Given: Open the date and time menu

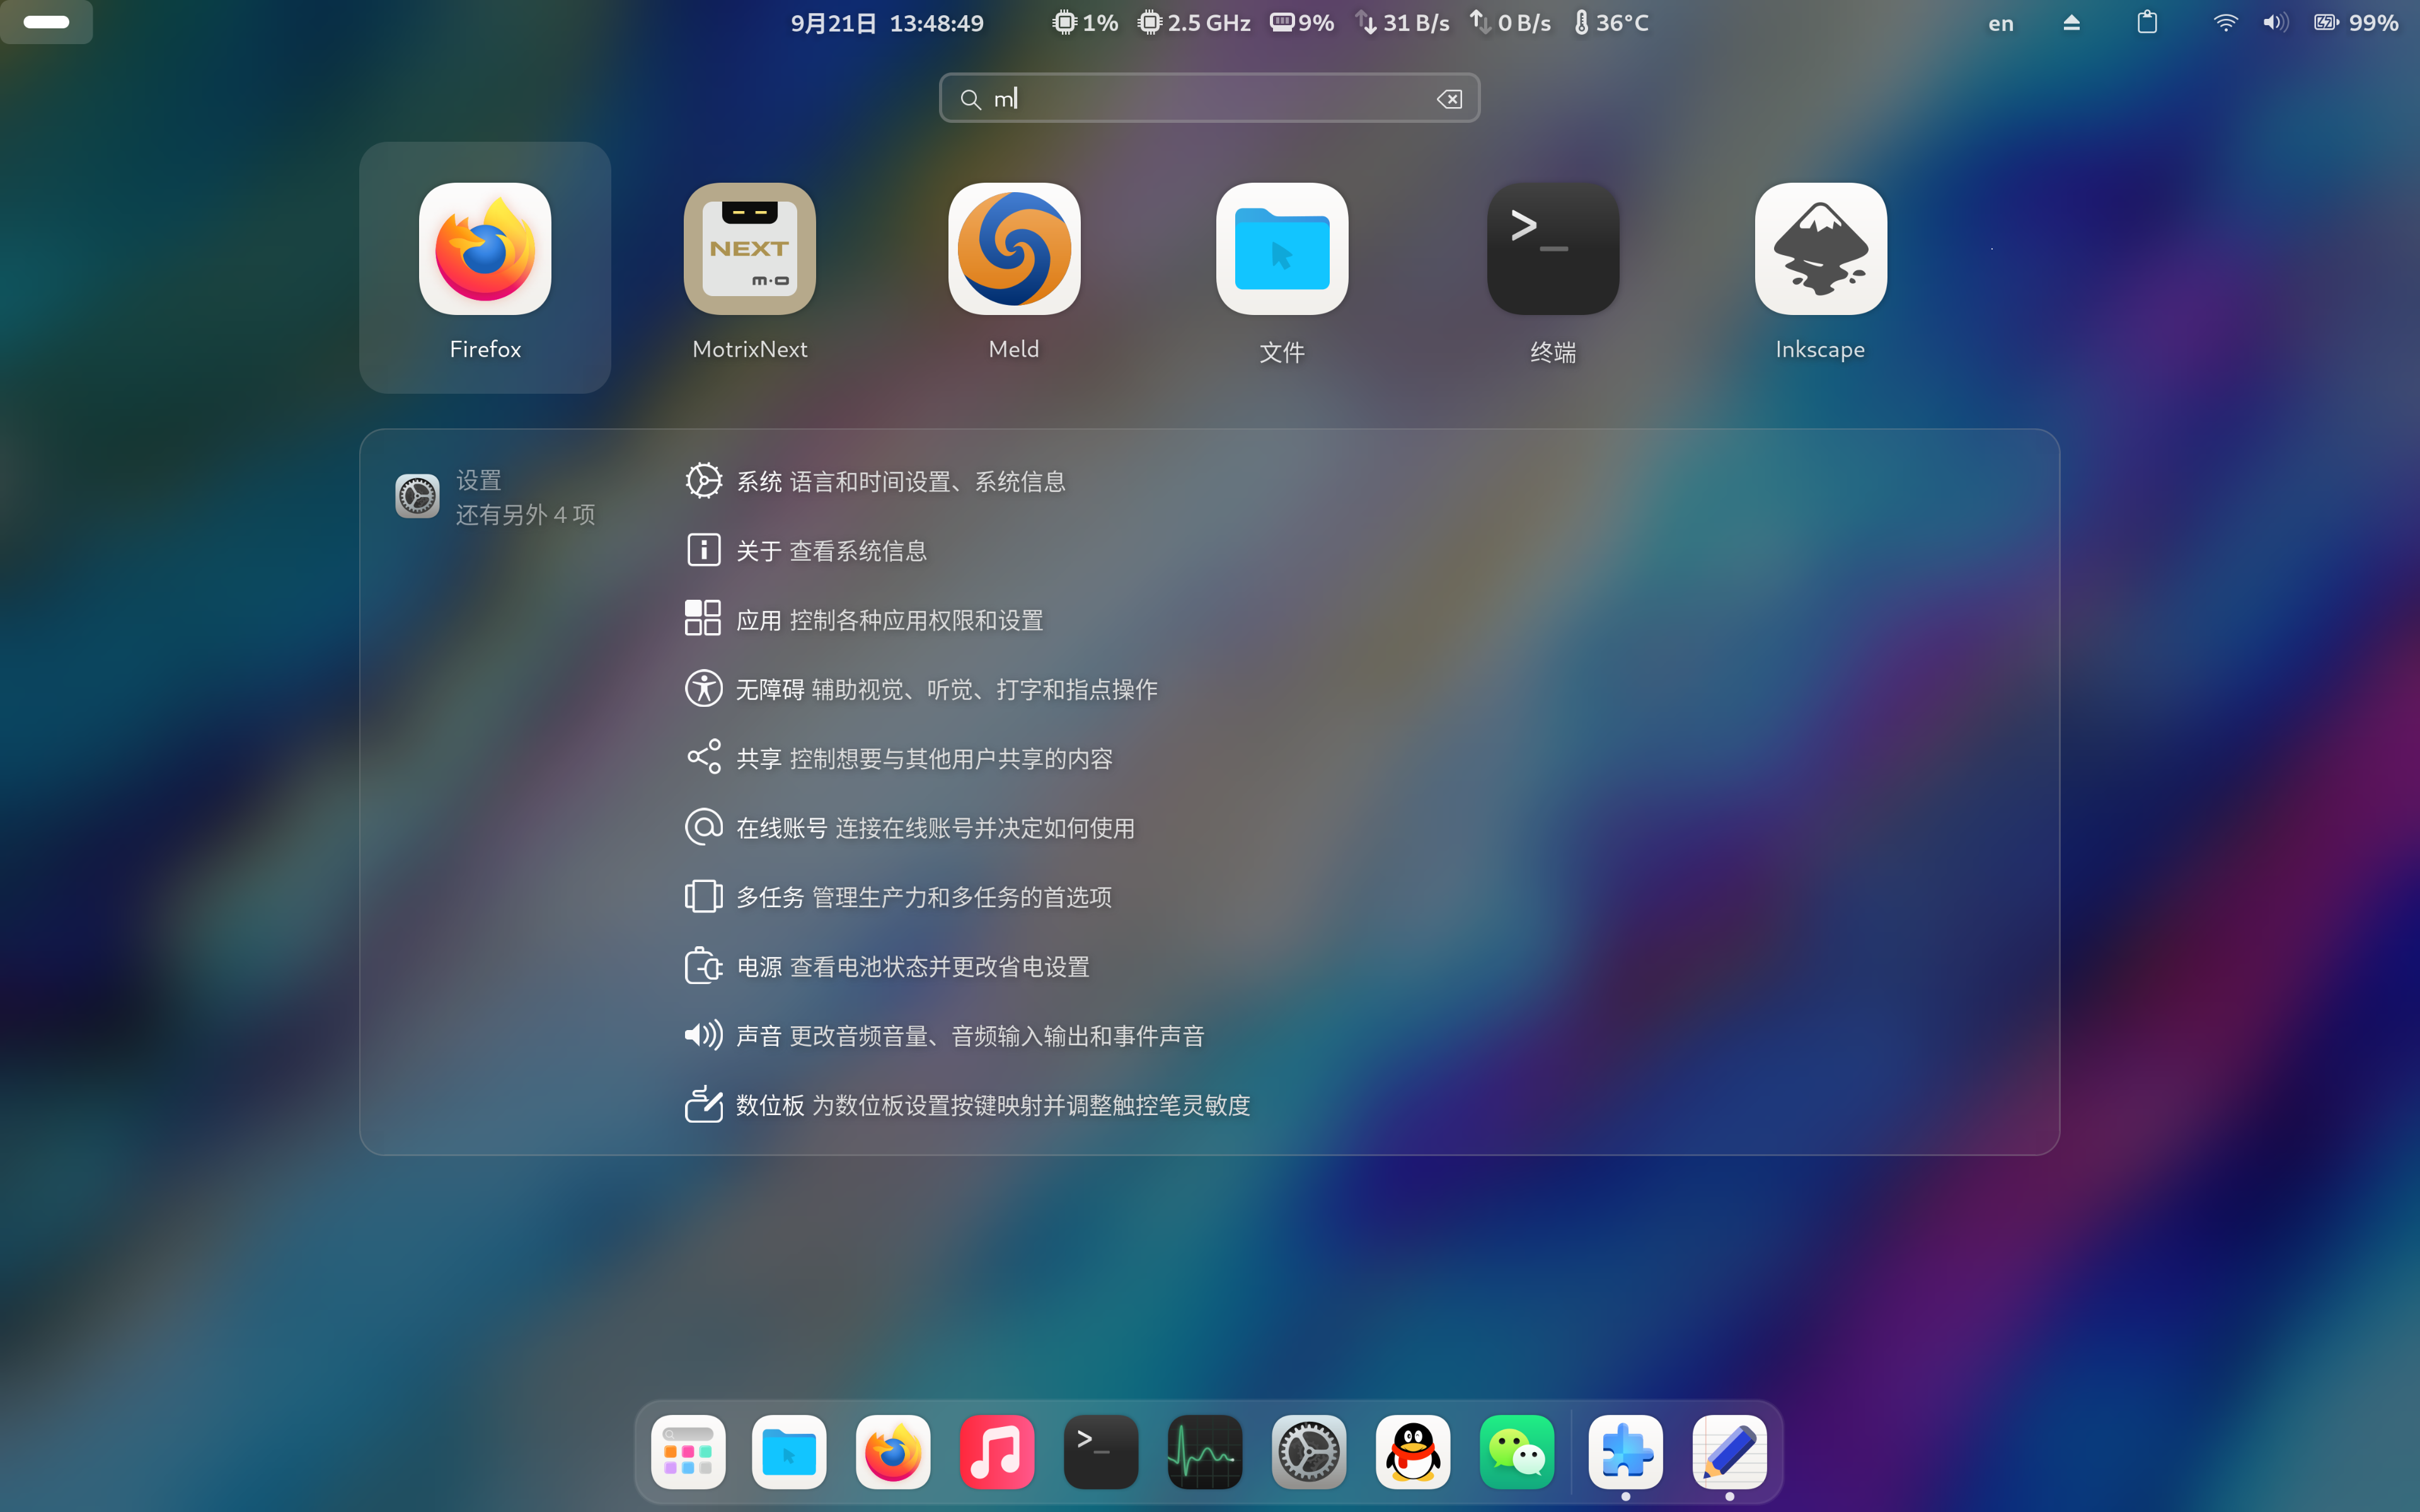Looking at the screenshot, I should (x=887, y=22).
